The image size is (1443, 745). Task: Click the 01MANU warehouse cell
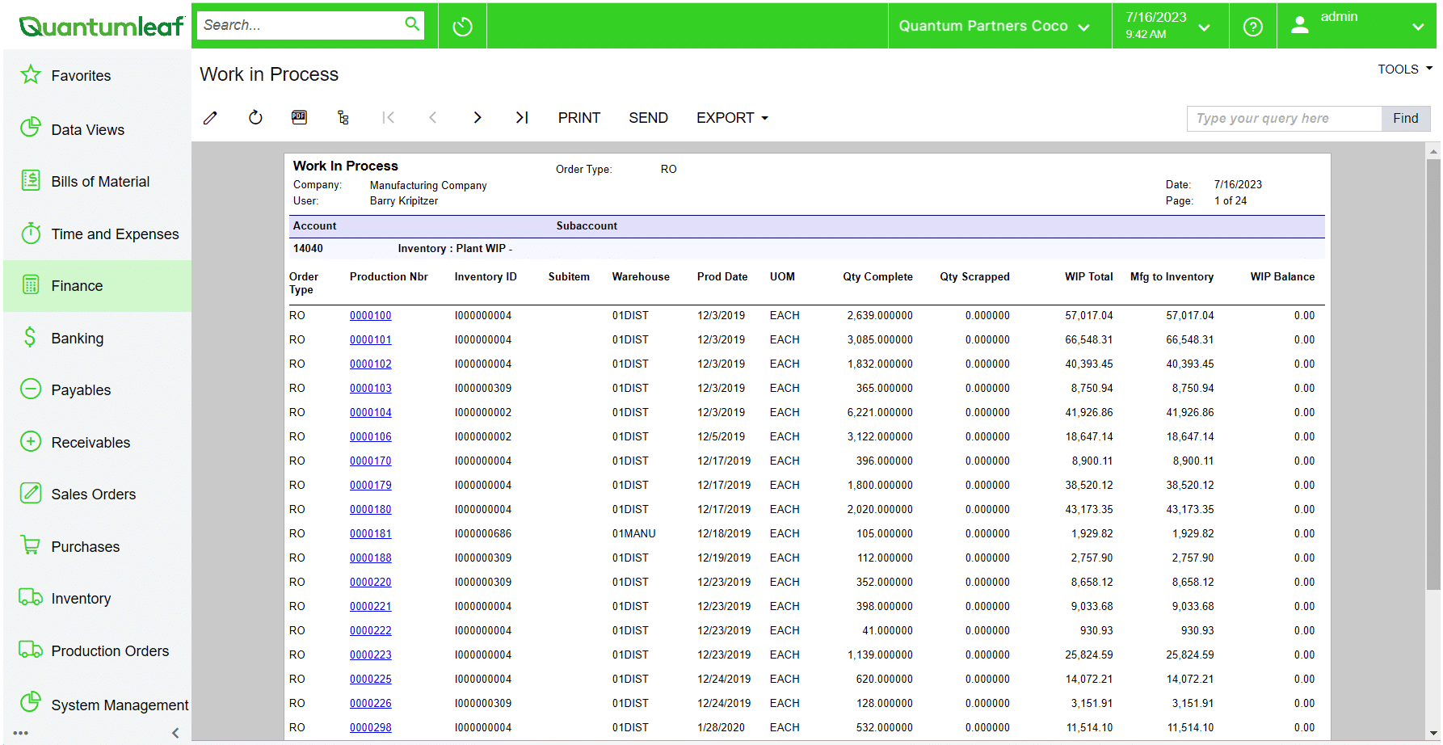(633, 533)
